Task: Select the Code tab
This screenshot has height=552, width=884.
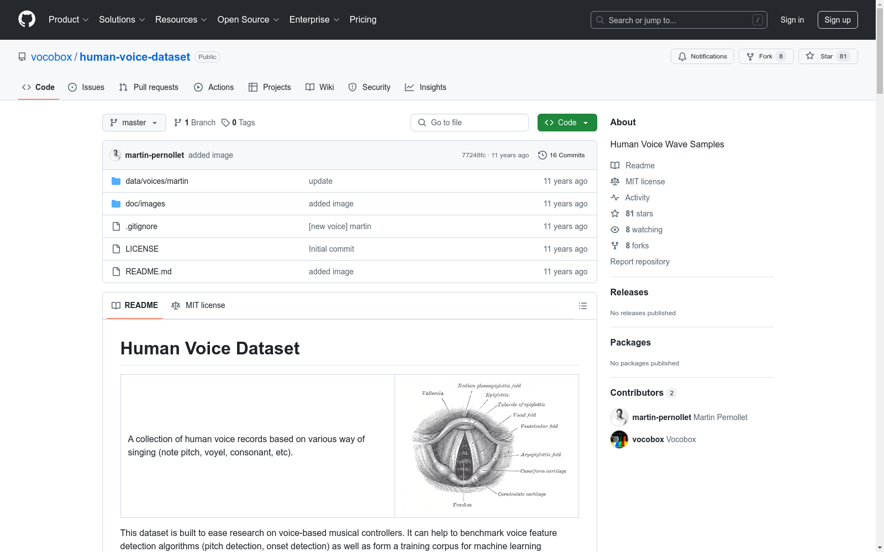Action: tap(39, 87)
